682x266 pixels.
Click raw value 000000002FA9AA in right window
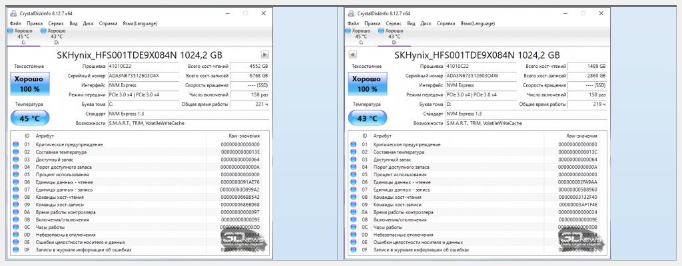point(577,182)
